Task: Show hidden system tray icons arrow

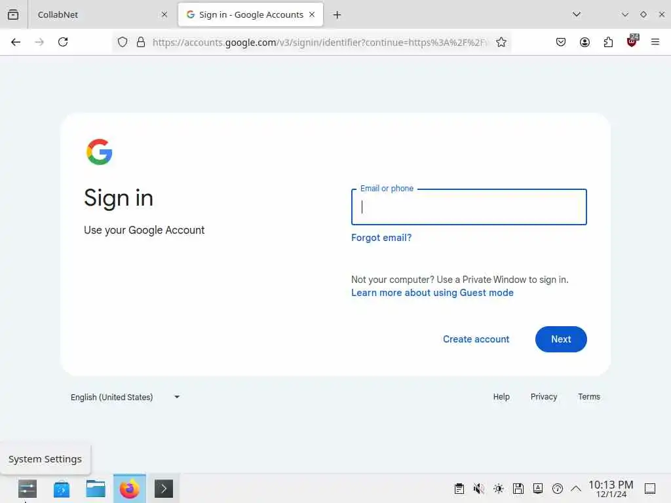Action: (x=576, y=489)
